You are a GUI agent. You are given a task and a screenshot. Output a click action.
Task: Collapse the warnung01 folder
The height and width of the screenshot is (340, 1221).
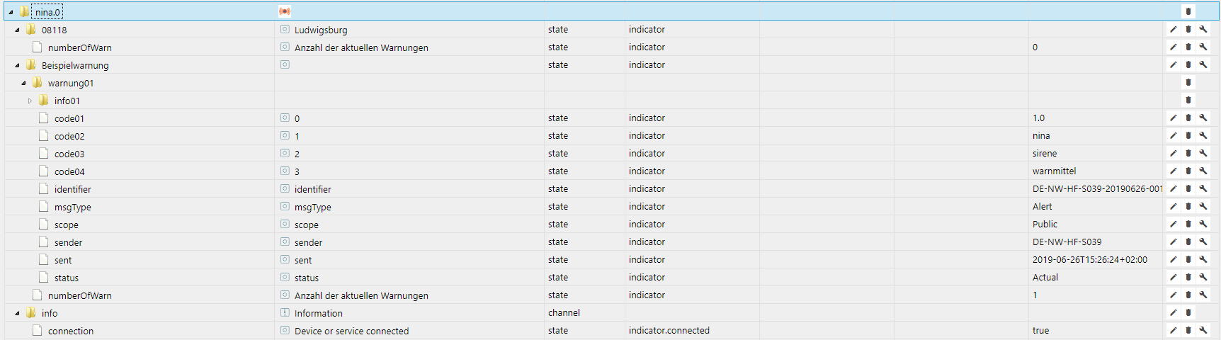click(x=23, y=83)
